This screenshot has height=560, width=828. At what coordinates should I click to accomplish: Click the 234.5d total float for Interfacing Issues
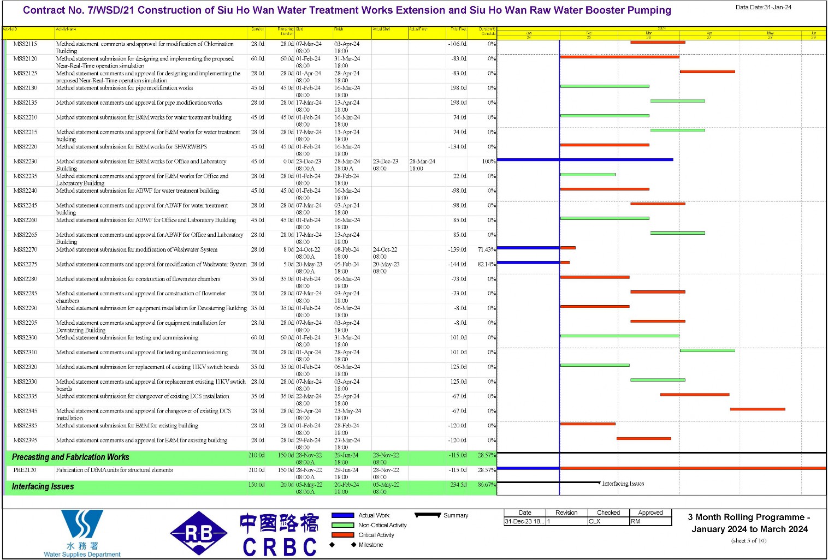pos(459,485)
